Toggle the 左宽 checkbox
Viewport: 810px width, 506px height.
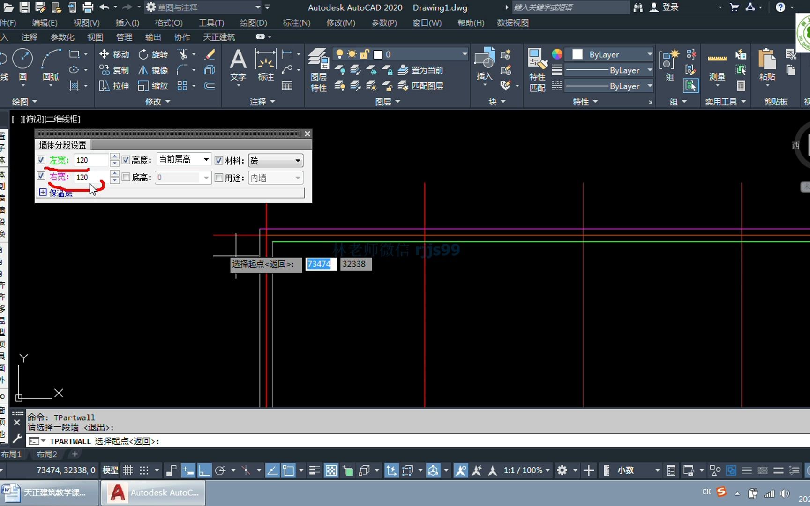pos(41,160)
